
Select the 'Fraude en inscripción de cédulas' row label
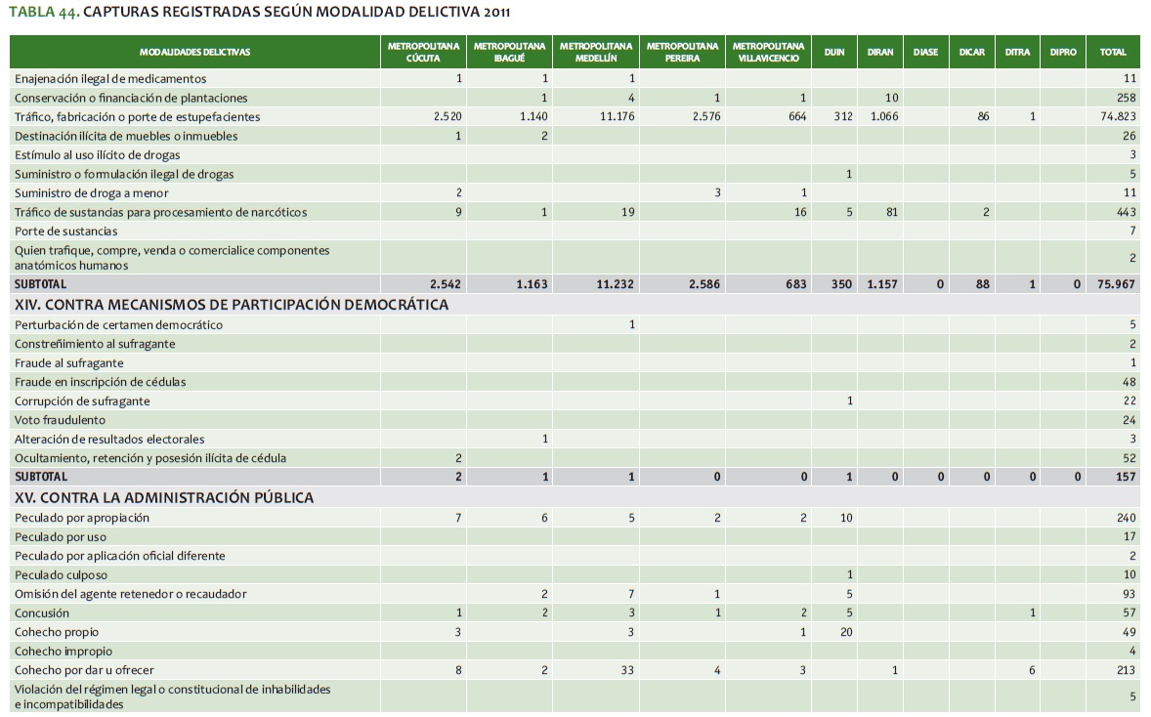(x=100, y=382)
